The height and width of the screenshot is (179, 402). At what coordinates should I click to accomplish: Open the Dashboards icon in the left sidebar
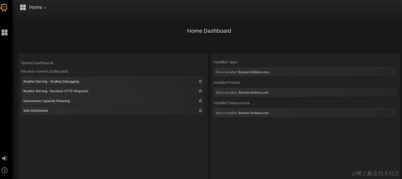tap(4, 32)
